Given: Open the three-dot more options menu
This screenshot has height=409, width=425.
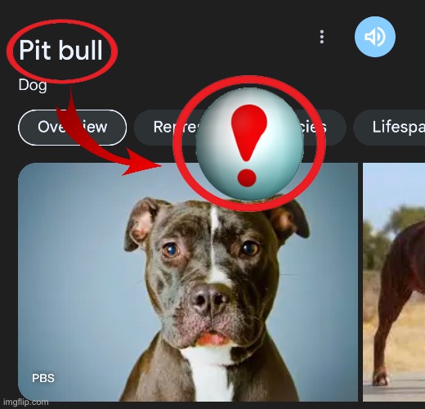Looking at the screenshot, I should 322,37.
